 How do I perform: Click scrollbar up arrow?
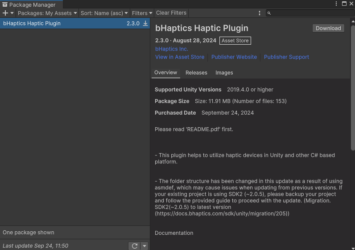[x=353, y=21]
